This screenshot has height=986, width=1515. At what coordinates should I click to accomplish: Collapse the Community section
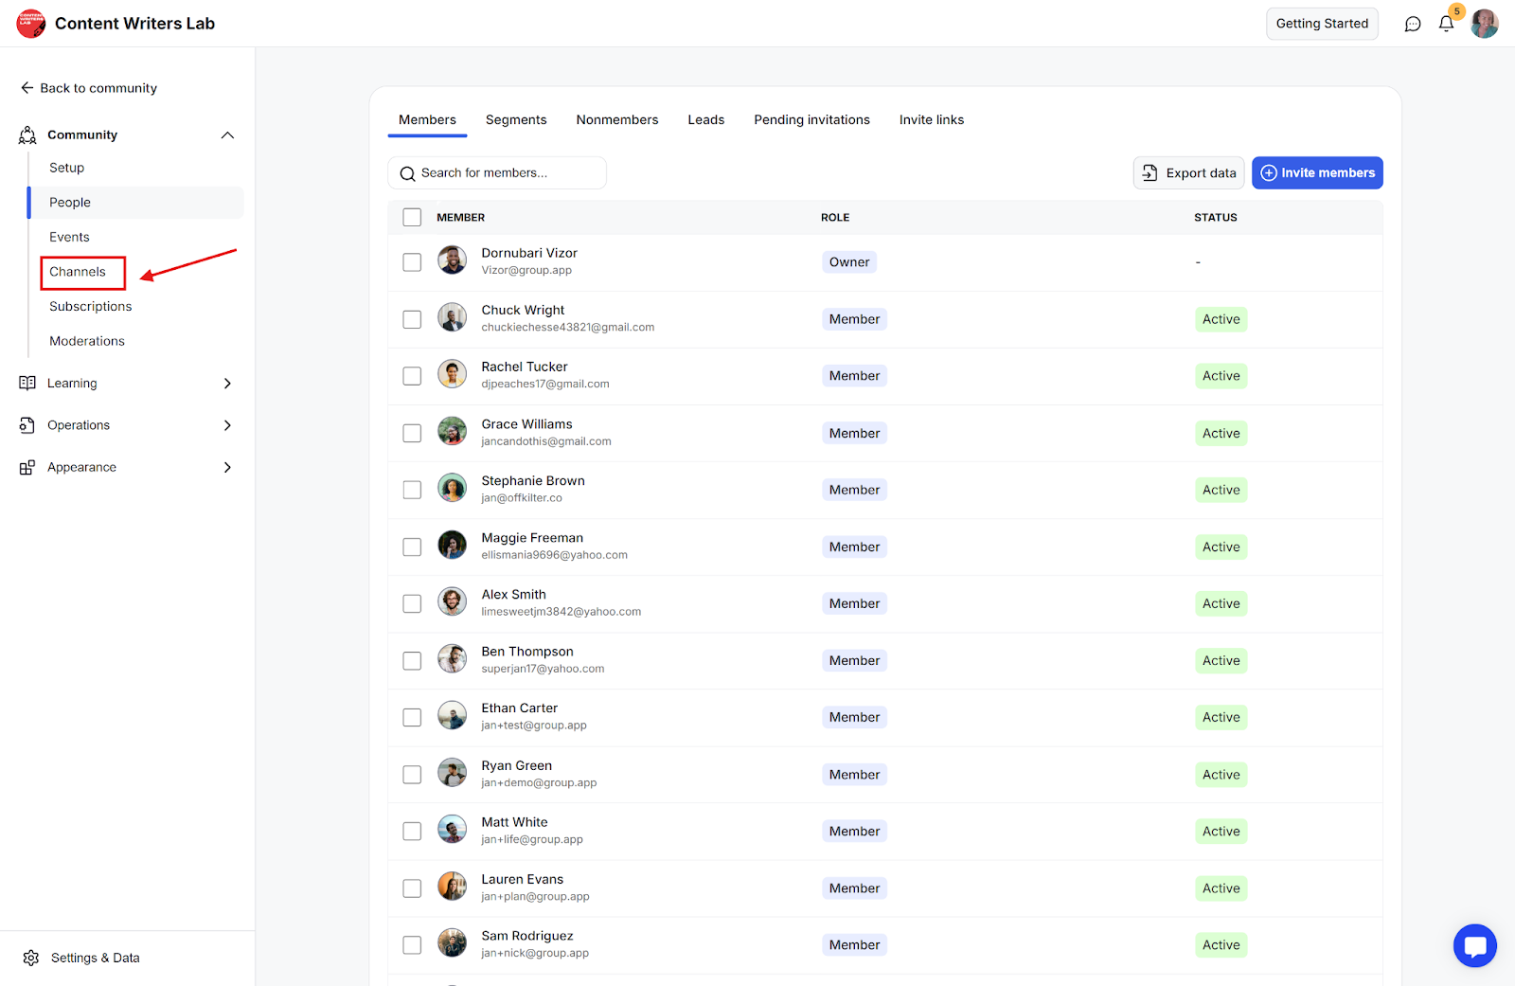(x=227, y=134)
